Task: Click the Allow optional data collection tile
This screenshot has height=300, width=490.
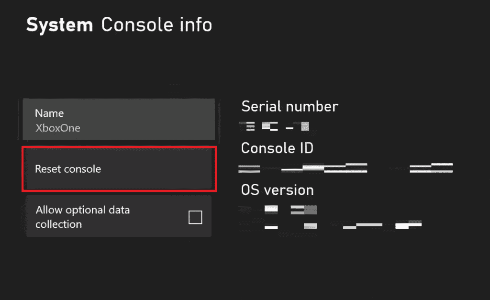Action: pyautogui.click(x=119, y=216)
